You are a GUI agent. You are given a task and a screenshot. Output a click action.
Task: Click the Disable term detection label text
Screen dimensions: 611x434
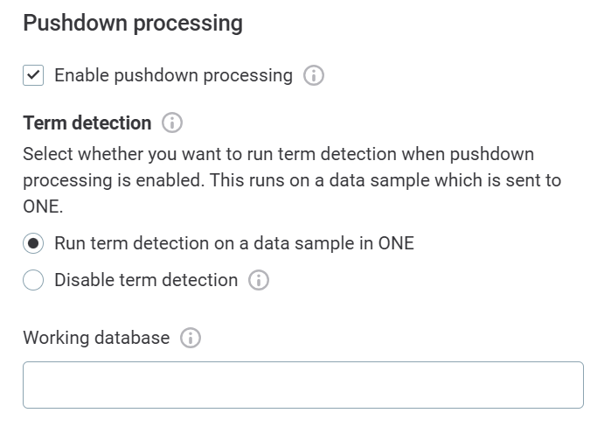coord(146,281)
